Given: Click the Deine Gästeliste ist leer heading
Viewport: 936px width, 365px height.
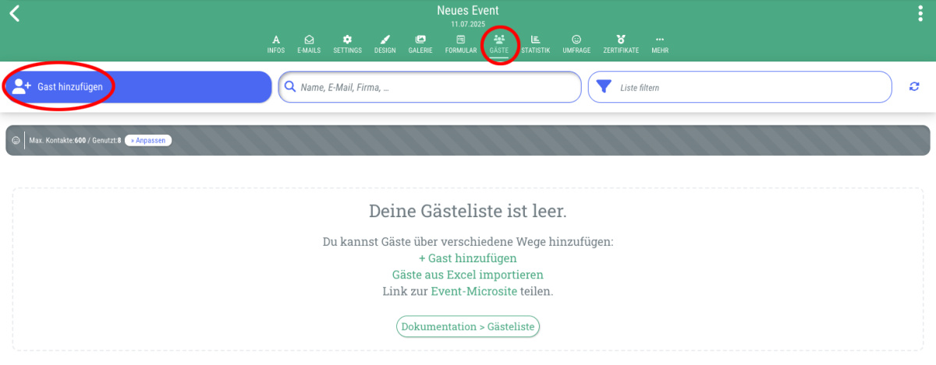Looking at the screenshot, I should click(x=468, y=211).
